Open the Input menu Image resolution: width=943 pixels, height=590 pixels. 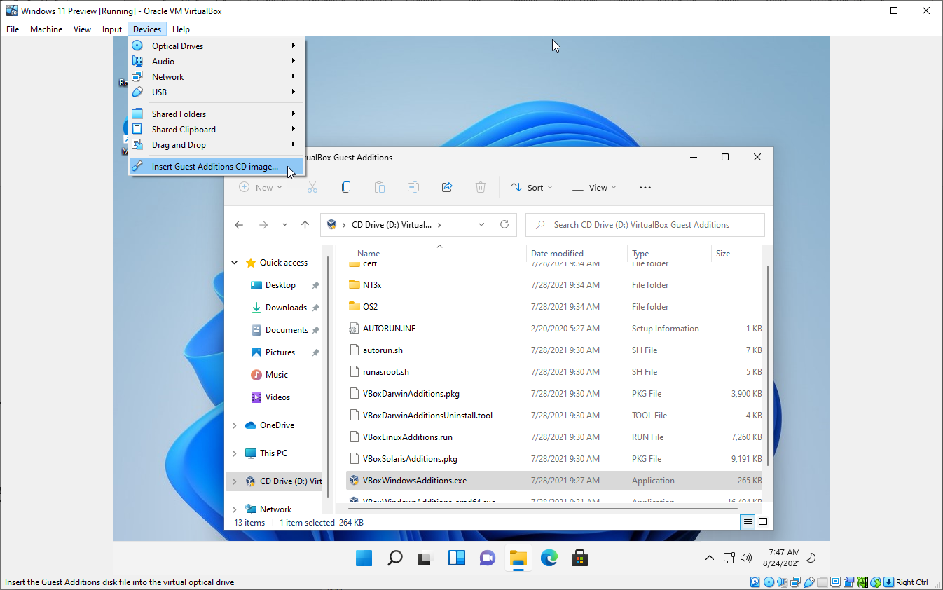tap(112, 29)
